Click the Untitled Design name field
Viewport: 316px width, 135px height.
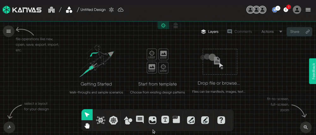pos(93,10)
